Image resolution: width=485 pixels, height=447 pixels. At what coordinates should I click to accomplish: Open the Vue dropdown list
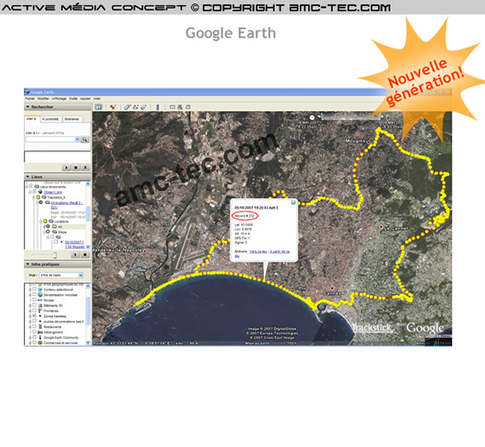pyautogui.click(x=81, y=275)
